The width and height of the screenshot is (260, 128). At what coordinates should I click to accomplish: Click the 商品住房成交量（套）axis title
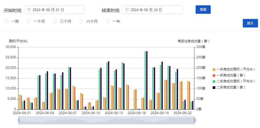coord(194,41)
